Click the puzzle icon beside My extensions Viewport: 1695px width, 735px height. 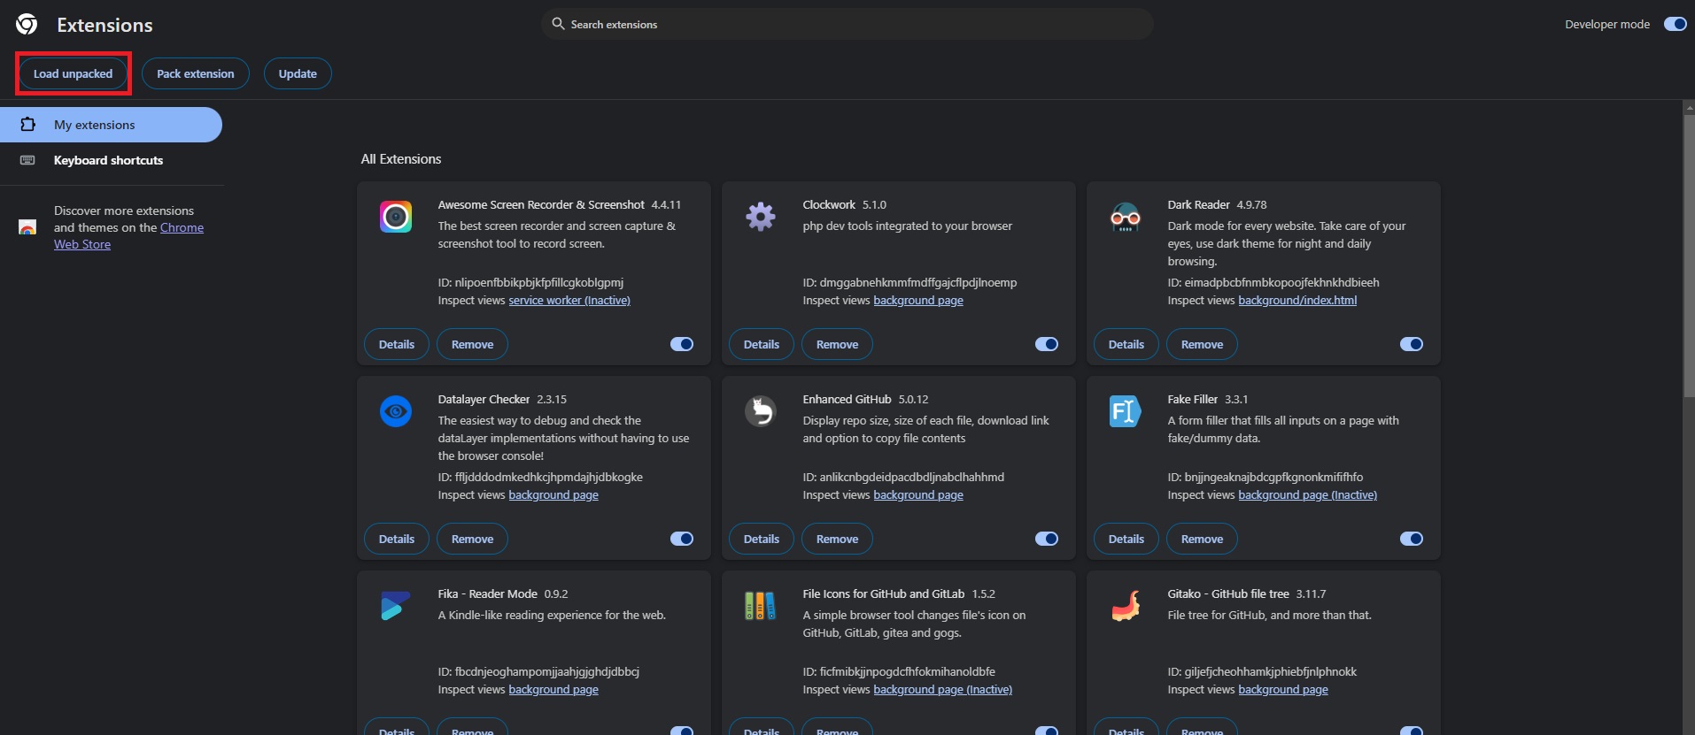tap(27, 125)
